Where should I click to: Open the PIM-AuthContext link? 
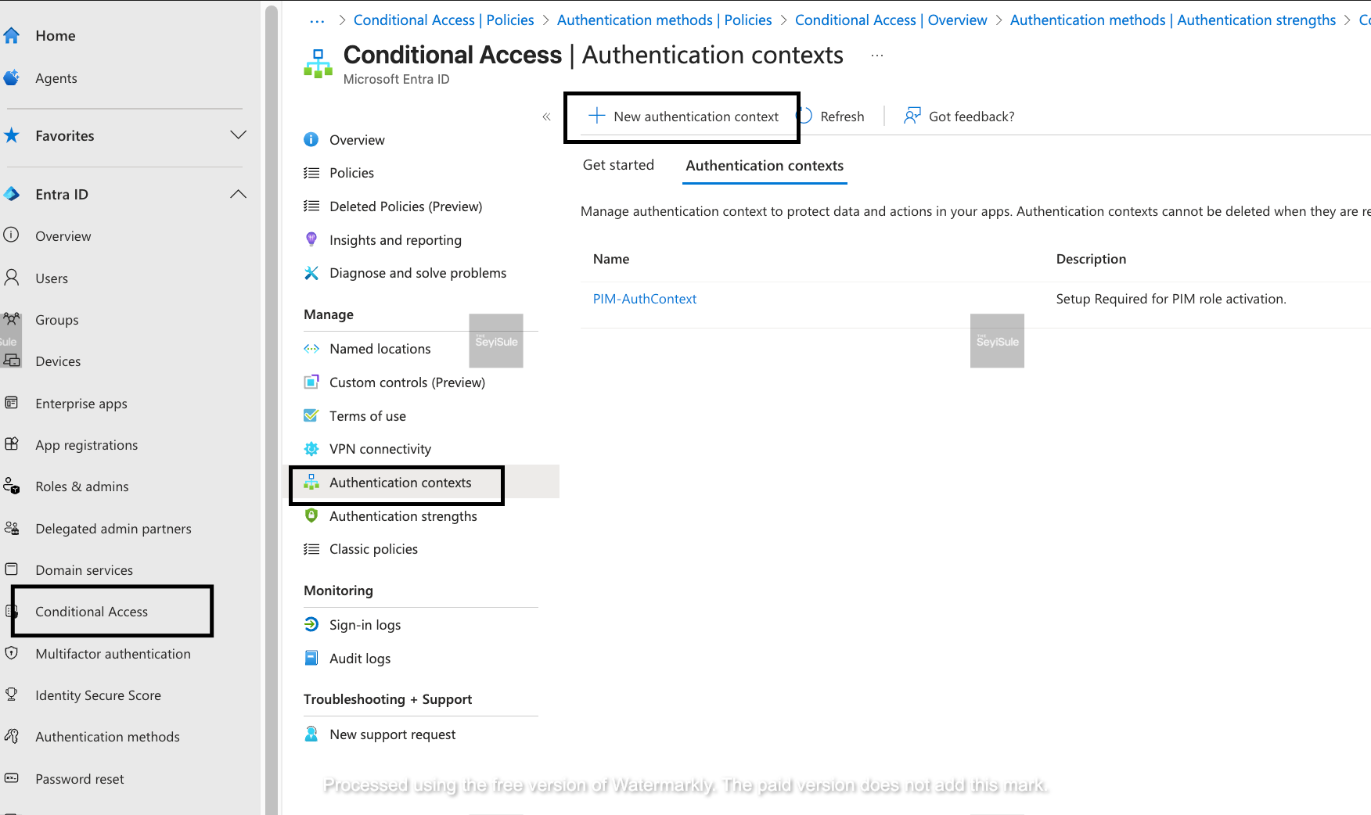[644, 299]
